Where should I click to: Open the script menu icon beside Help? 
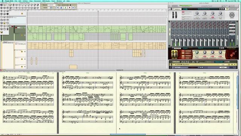pyautogui.click(x=64, y=1)
